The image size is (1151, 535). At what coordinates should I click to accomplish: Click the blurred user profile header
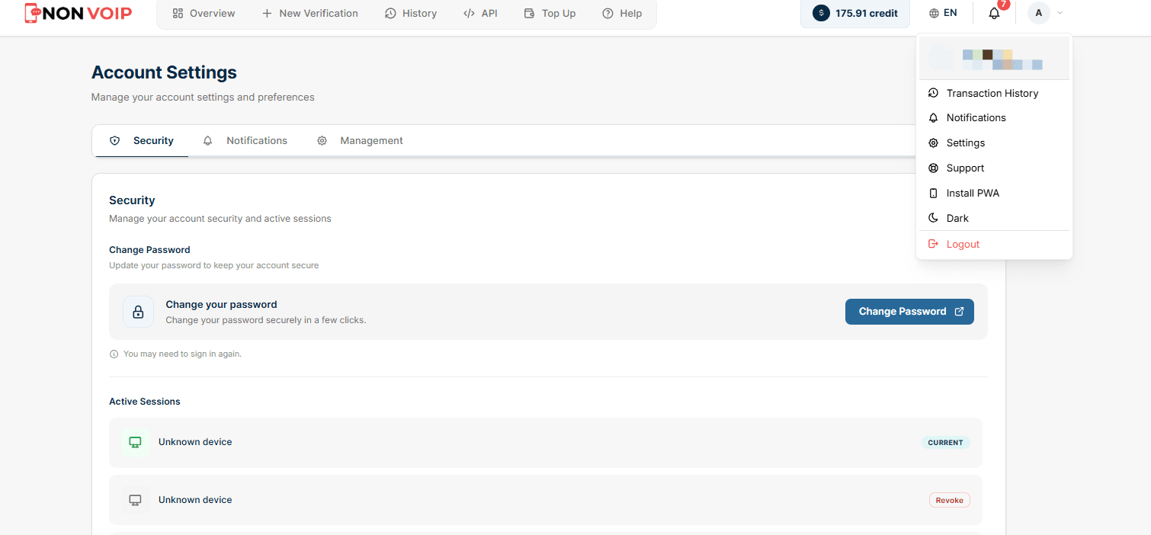994,58
